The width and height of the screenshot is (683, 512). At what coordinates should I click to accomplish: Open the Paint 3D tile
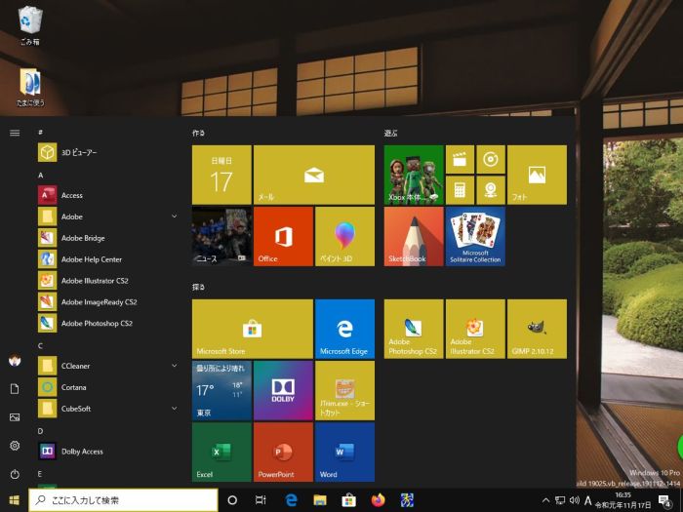coord(344,236)
